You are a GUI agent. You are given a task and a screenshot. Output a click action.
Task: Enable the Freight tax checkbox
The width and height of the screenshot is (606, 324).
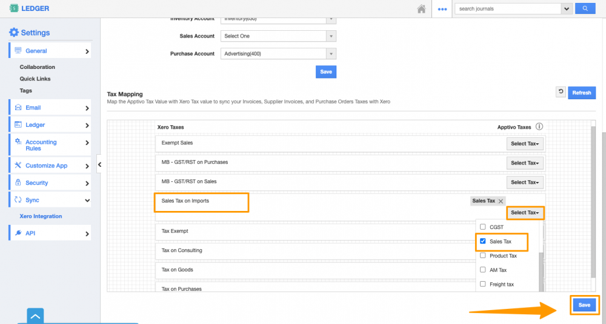[483, 284]
